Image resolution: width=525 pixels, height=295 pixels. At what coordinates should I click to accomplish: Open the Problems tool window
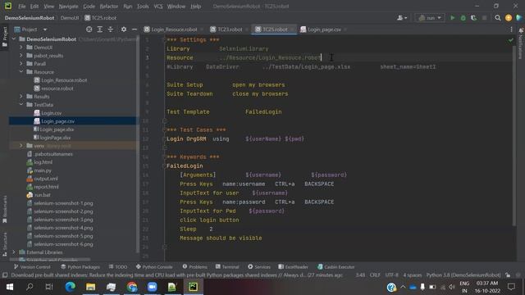point(195,266)
